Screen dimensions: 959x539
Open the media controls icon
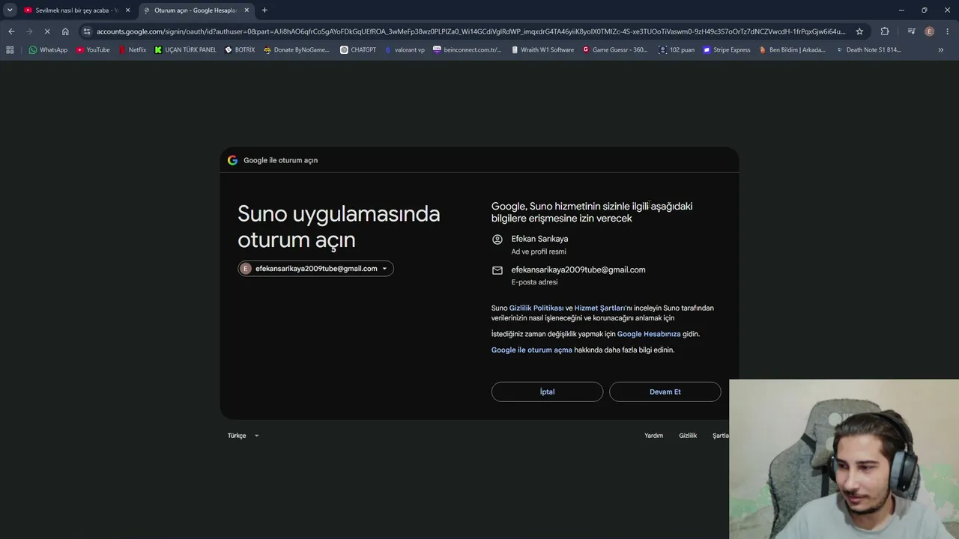point(911,31)
